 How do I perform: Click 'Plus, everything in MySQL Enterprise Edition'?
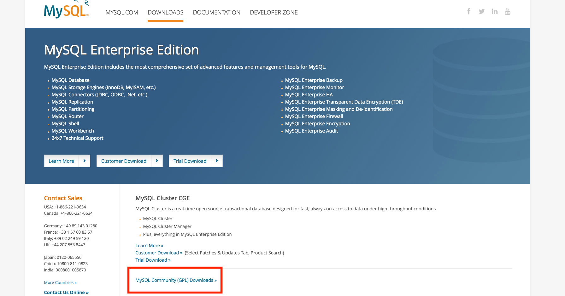(x=187, y=235)
